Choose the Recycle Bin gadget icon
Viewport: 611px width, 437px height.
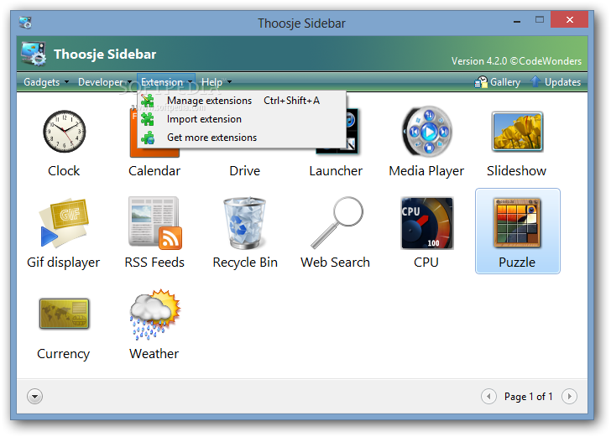(245, 223)
